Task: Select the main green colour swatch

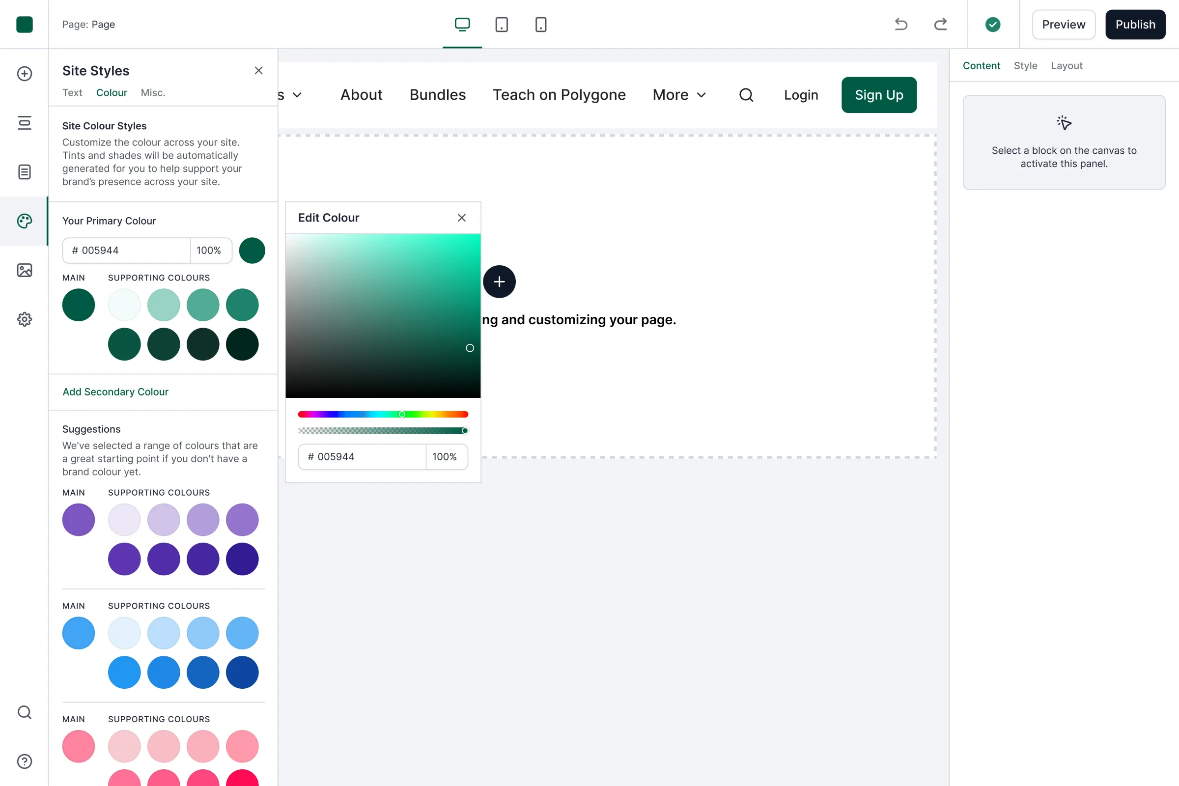Action: pos(78,305)
